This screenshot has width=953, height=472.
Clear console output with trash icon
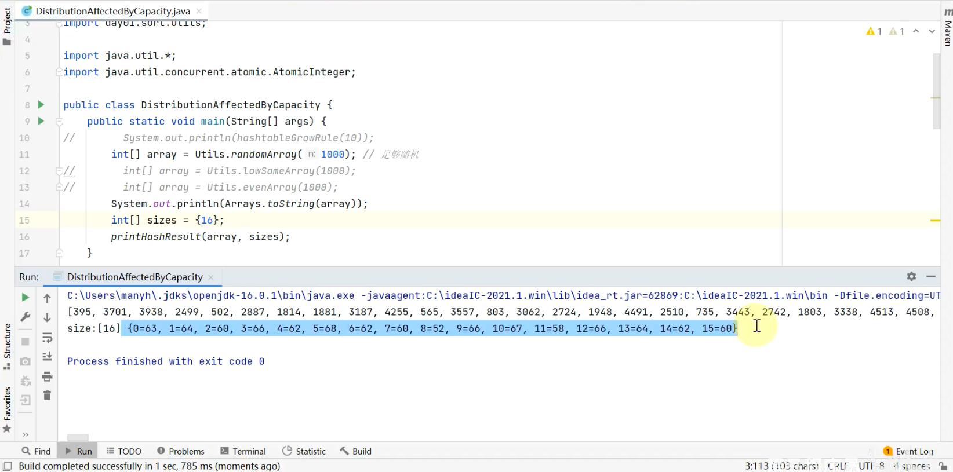47,396
